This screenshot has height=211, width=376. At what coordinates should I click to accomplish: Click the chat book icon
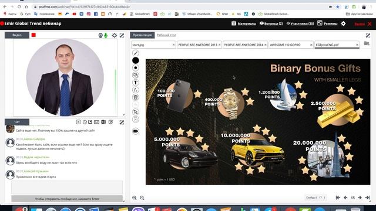tap(103, 122)
